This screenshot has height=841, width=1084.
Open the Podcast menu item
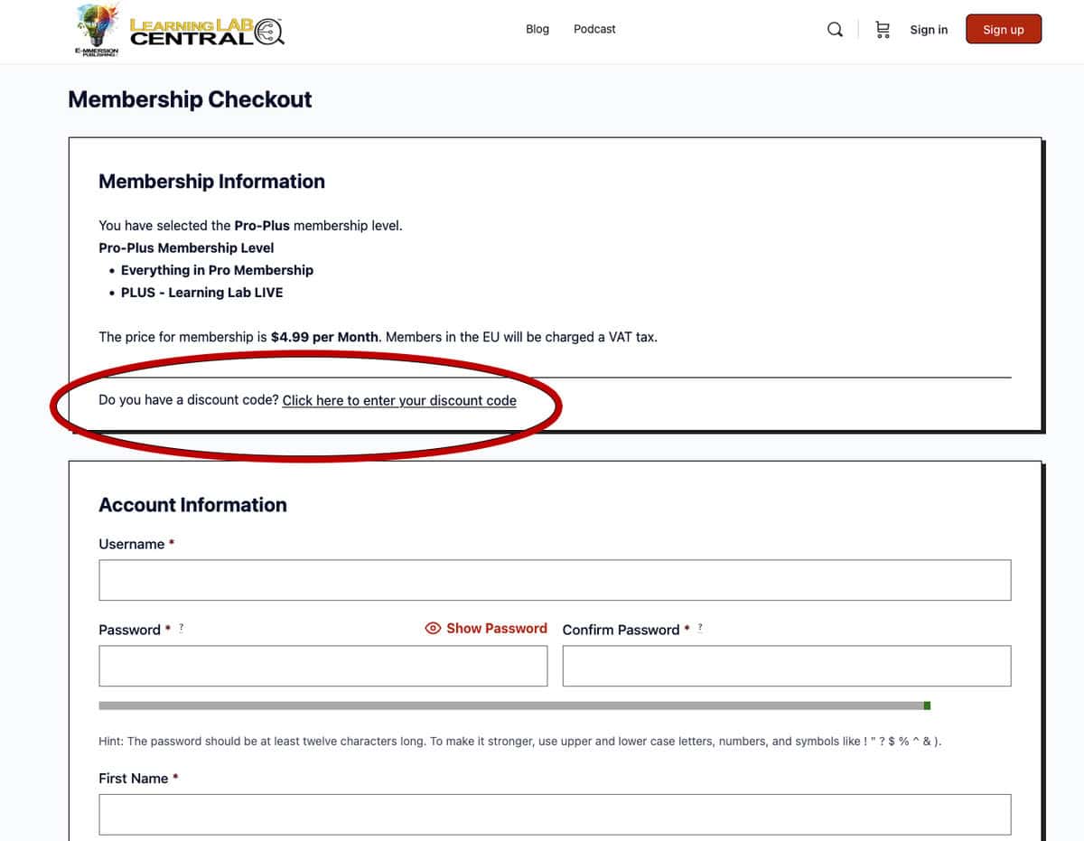click(594, 29)
